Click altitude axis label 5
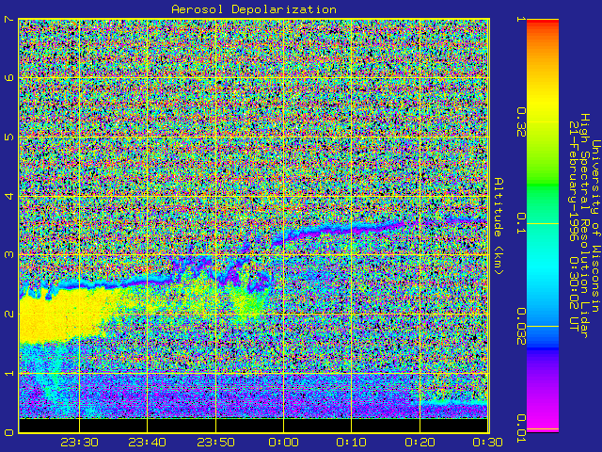 pos(8,137)
